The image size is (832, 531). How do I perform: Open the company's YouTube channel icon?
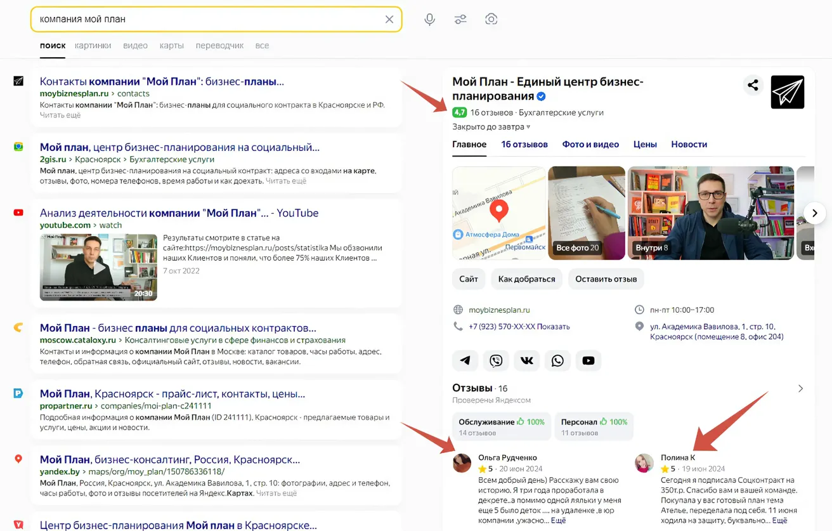click(588, 360)
